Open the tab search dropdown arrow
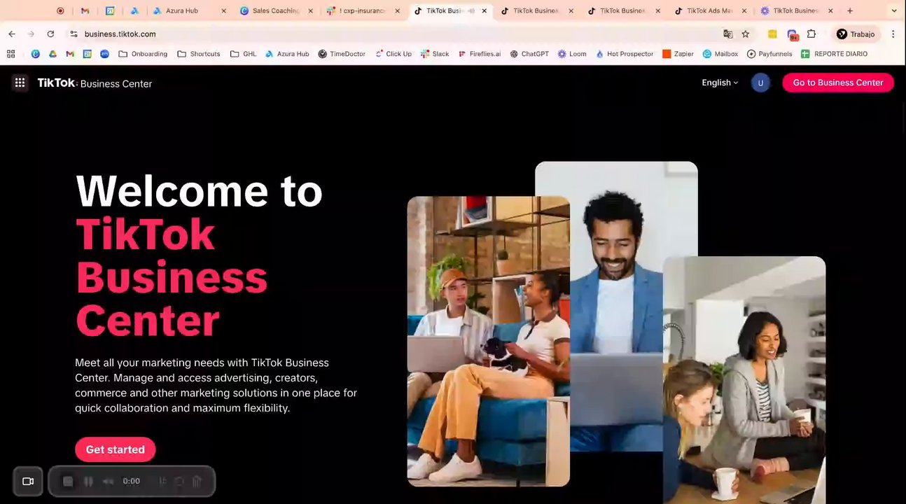This screenshot has width=906, height=504. click(894, 10)
